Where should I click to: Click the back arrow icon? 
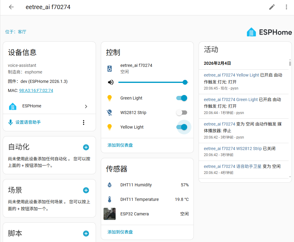[11, 7]
